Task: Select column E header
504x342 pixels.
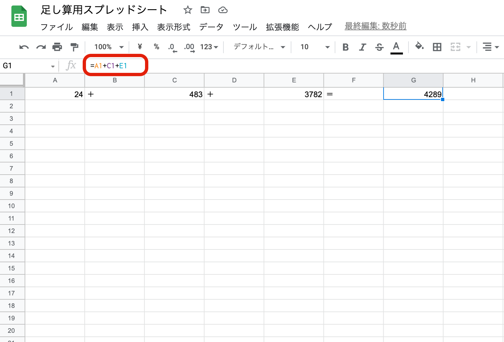Action: click(294, 80)
